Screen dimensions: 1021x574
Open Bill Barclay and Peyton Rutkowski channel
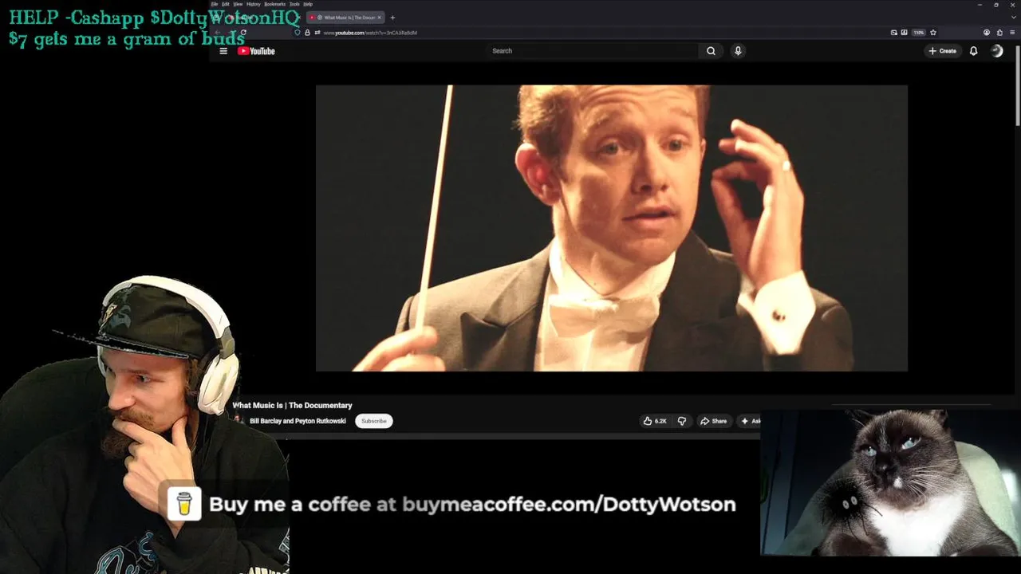tap(298, 421)
